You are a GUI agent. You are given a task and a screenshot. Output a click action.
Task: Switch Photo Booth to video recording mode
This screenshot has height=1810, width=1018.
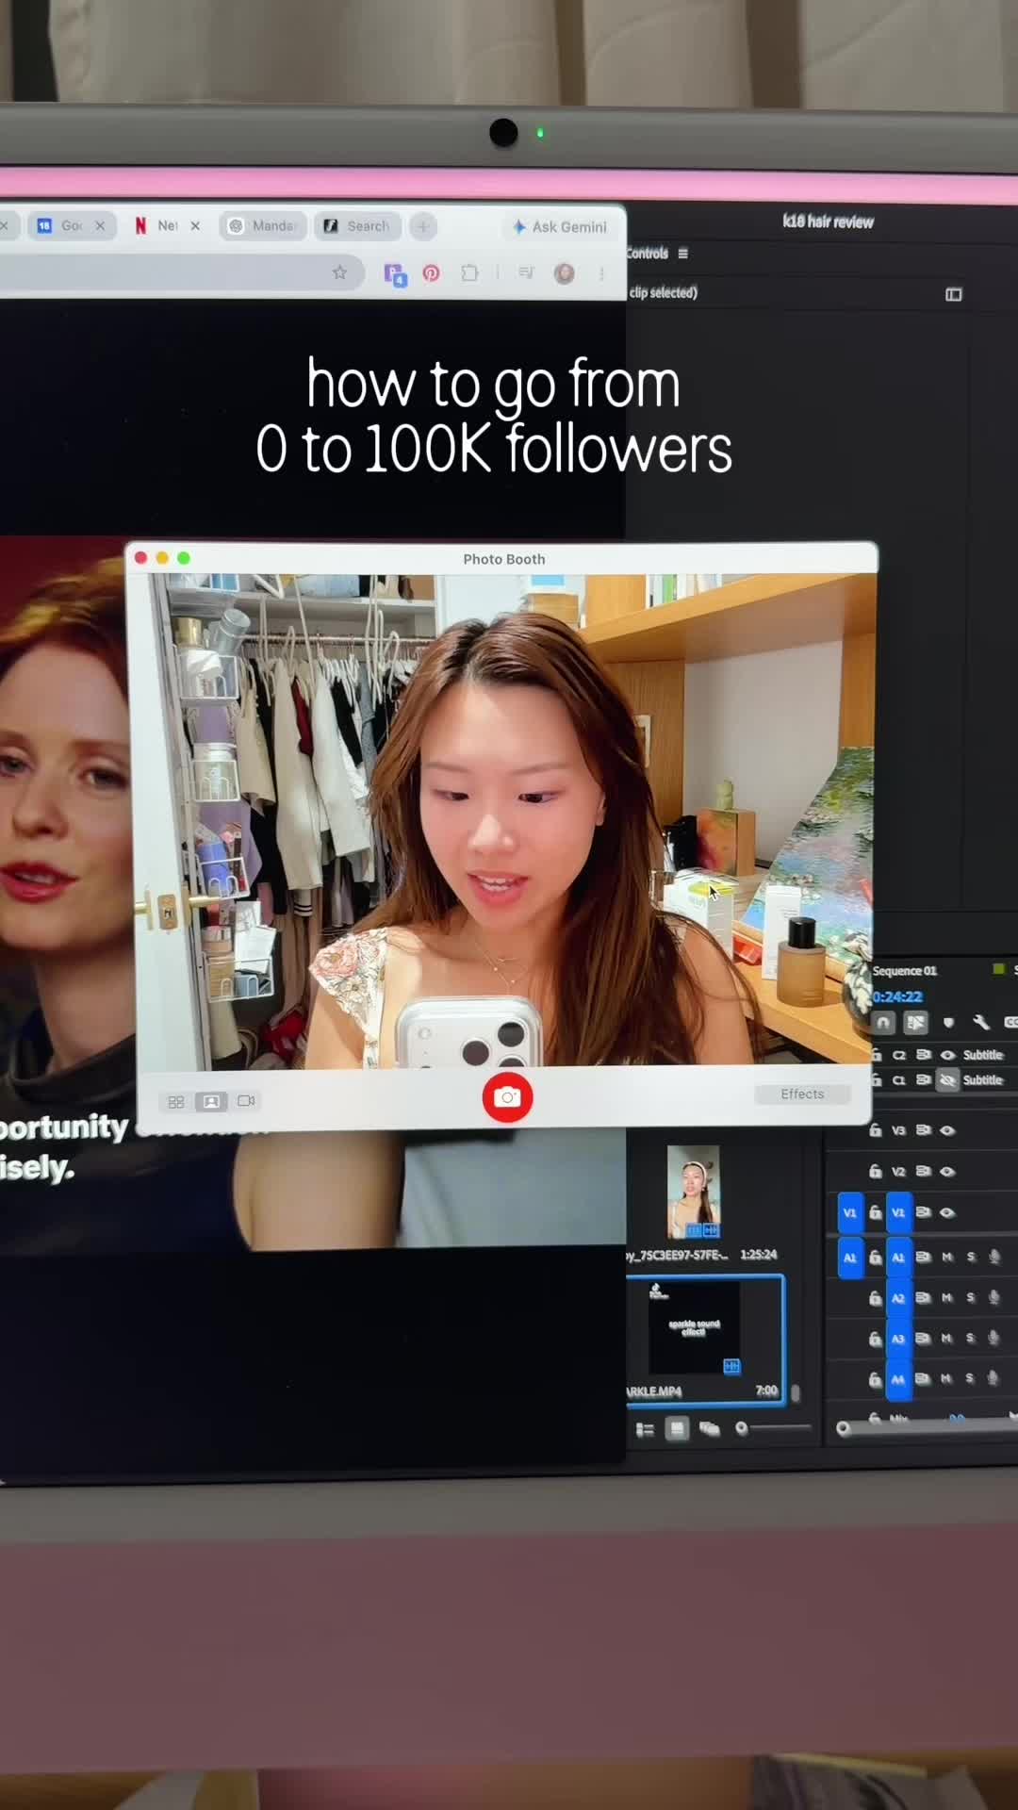point(247,1100)
